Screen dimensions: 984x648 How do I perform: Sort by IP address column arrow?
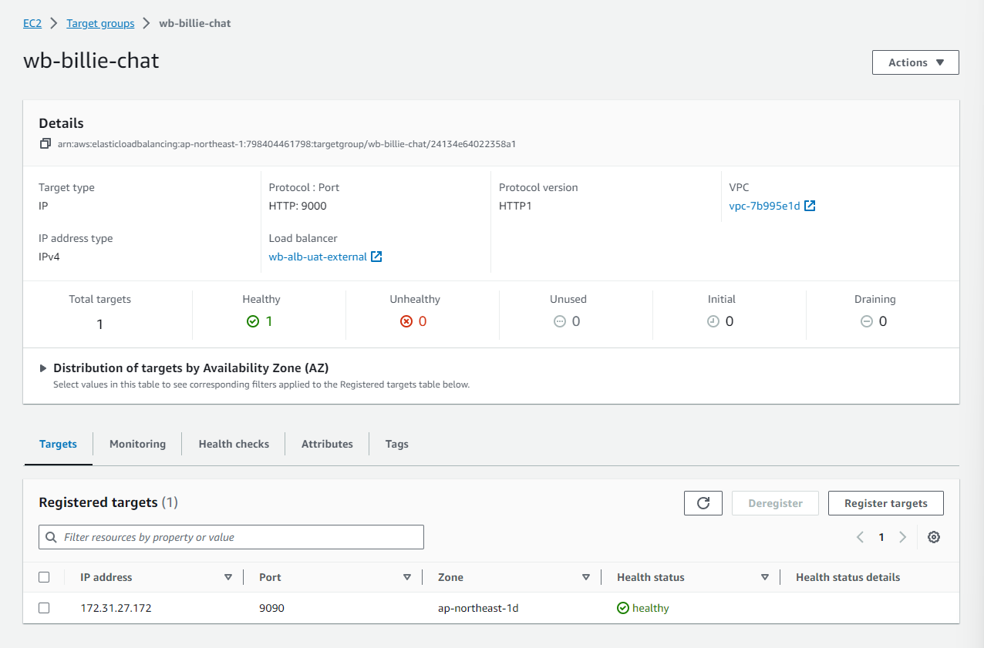coord(228,577)
